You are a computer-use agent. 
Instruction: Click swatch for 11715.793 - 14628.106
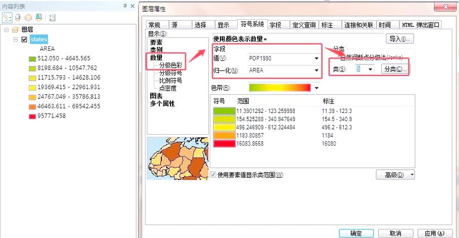(x=32, y=78)
